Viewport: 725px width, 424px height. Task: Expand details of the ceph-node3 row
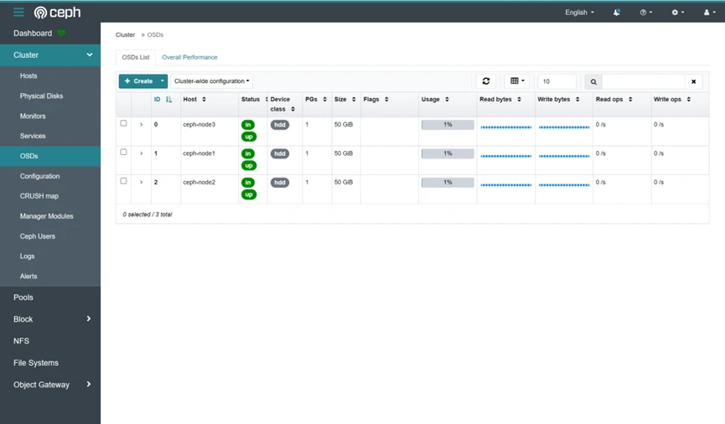[x=141, y=125]
